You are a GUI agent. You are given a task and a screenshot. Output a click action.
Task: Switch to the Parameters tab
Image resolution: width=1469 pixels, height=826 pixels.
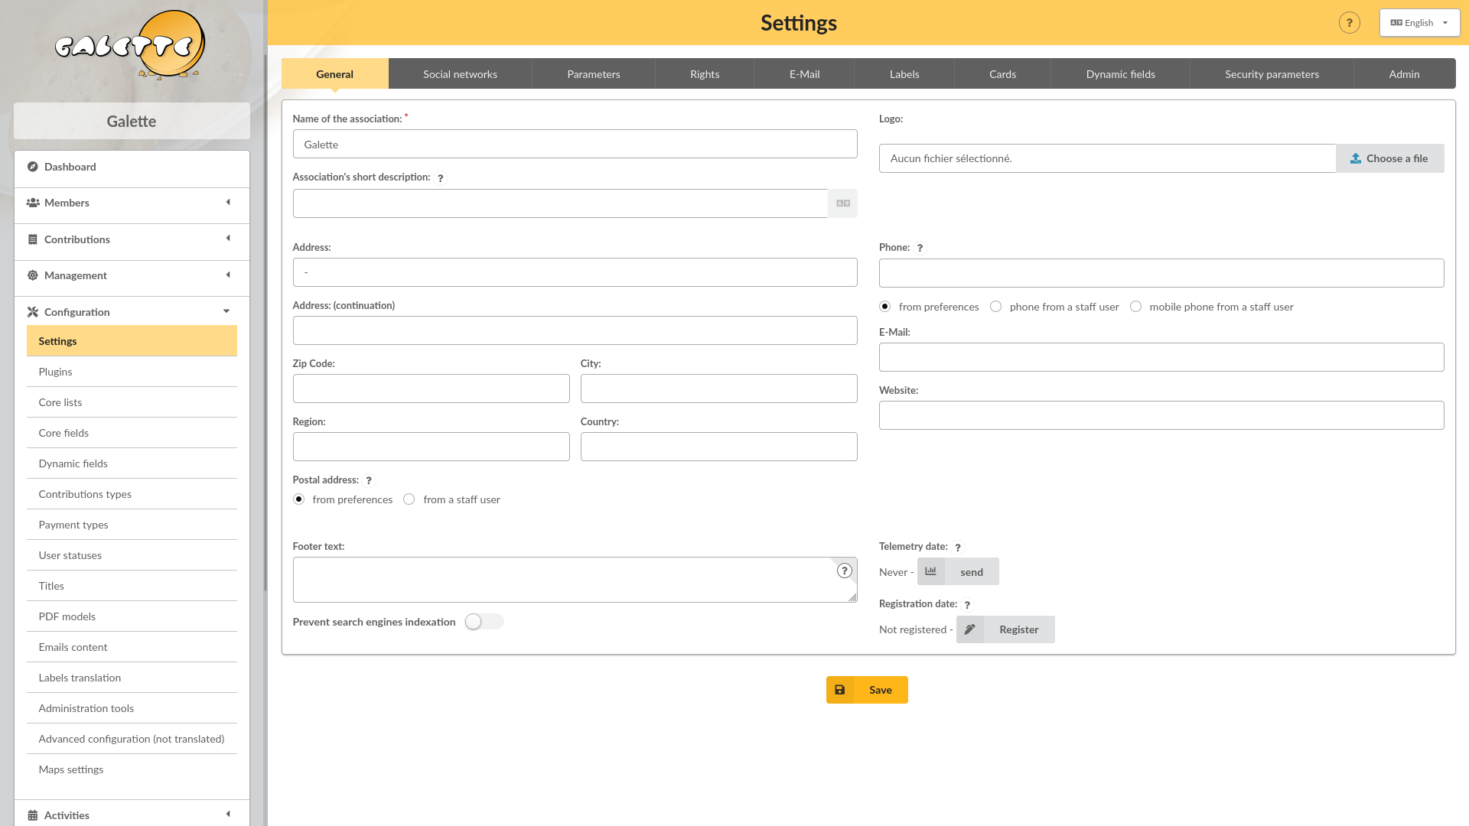point(594,74)
